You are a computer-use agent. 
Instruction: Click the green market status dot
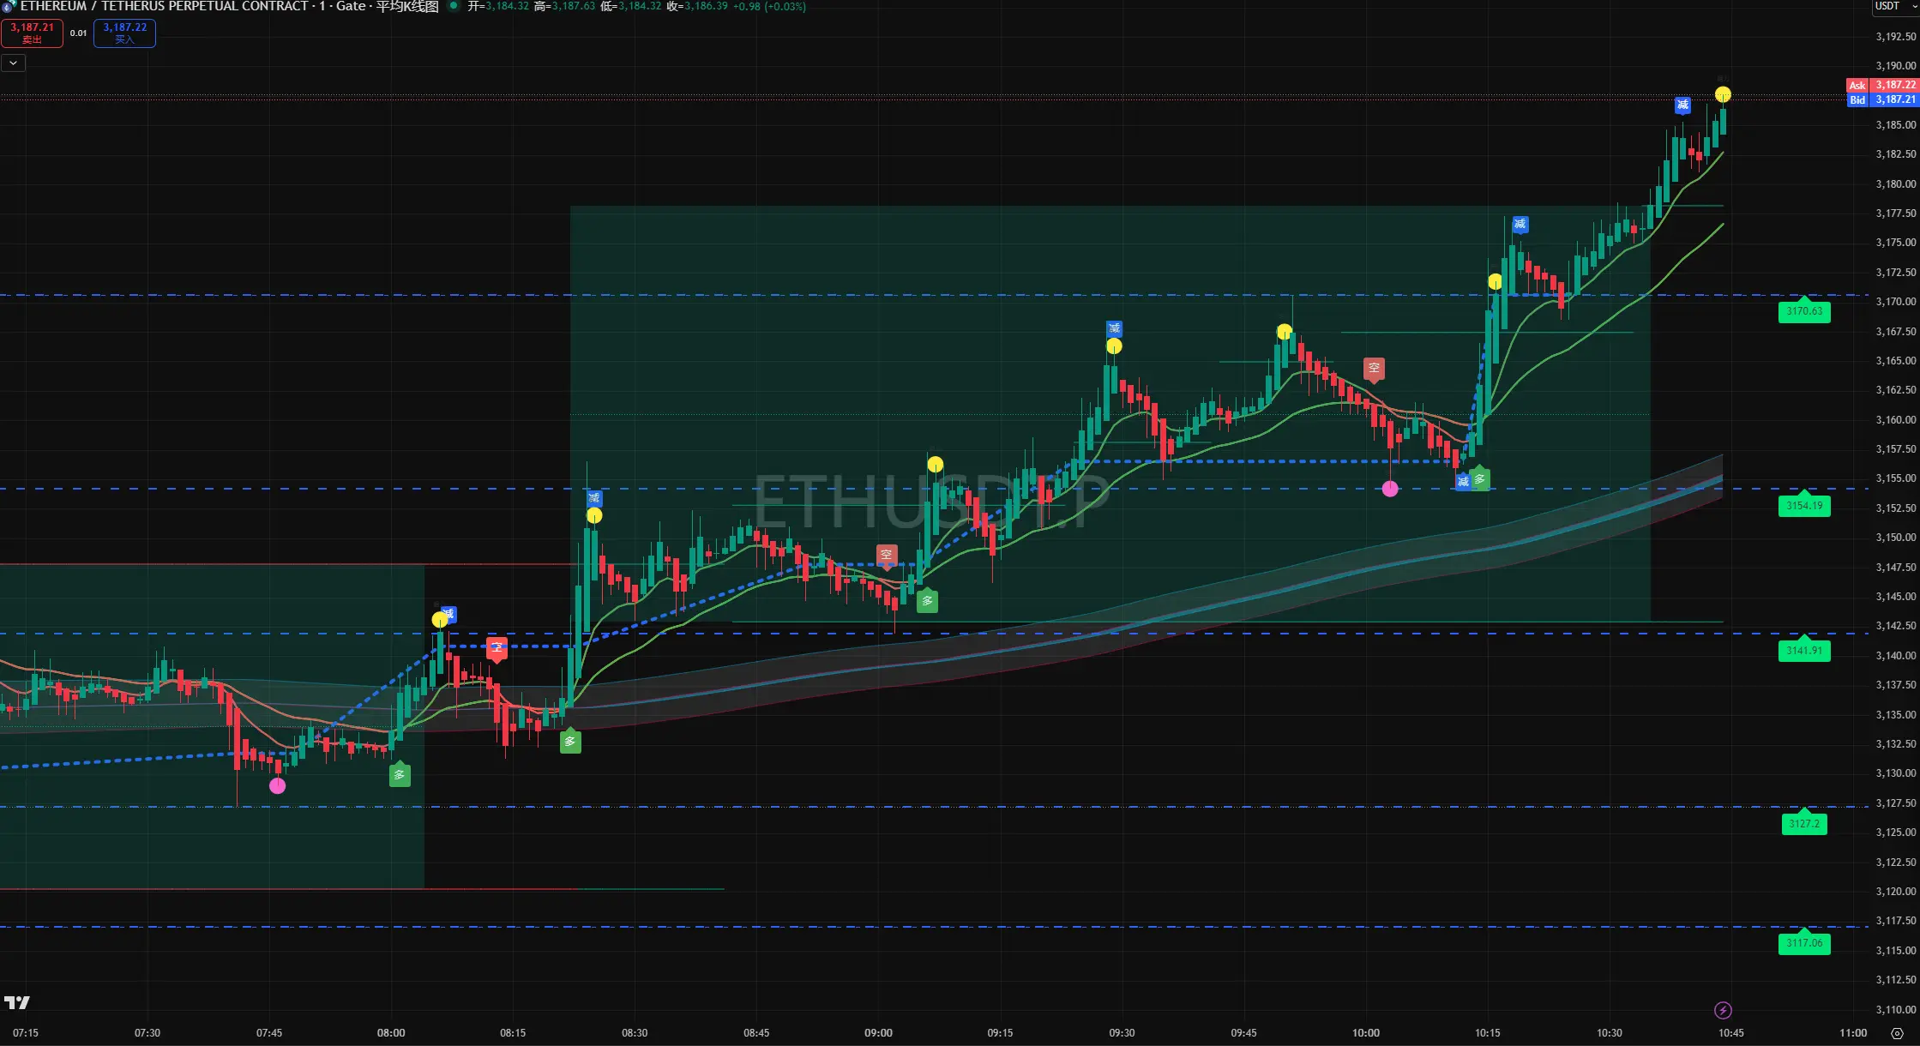coord(454,6)
